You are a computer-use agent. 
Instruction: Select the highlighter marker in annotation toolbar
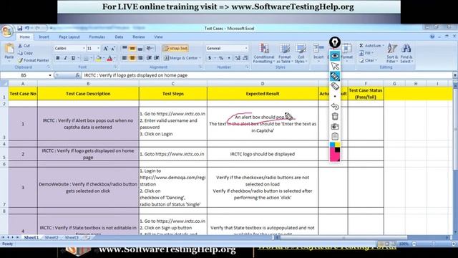(335, 76)
